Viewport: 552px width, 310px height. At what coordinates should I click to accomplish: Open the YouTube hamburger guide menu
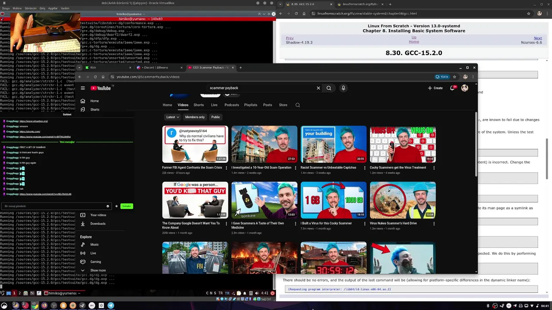(x=83, y=88)
